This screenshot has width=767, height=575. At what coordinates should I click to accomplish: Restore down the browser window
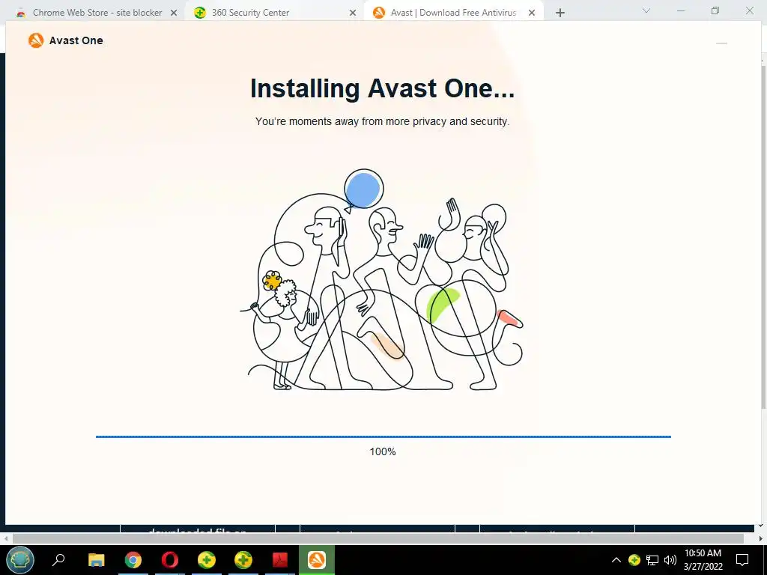pos(715,10)
